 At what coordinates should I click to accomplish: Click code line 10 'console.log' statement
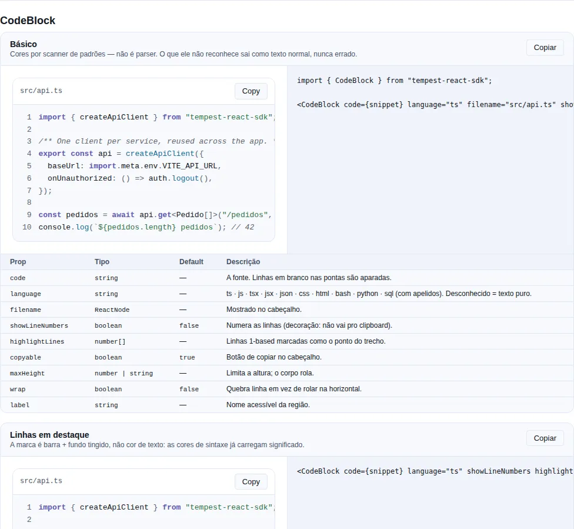pyautogui.click(x=146, y=227)
